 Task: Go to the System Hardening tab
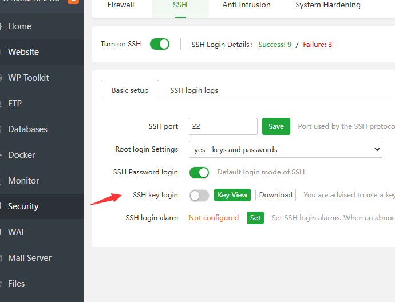[328, 5]
